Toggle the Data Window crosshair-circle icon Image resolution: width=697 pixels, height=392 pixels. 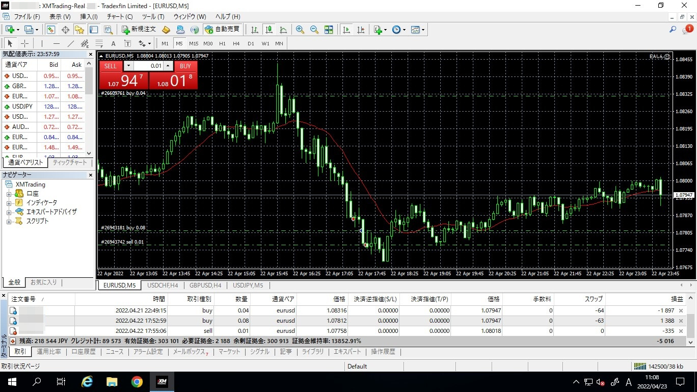(x=66, y=30)
